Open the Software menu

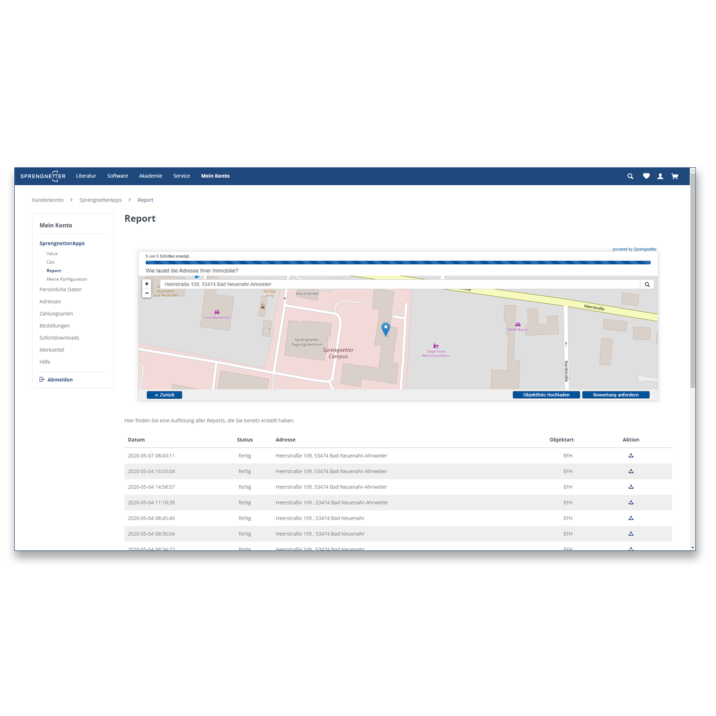coord(118,176)
